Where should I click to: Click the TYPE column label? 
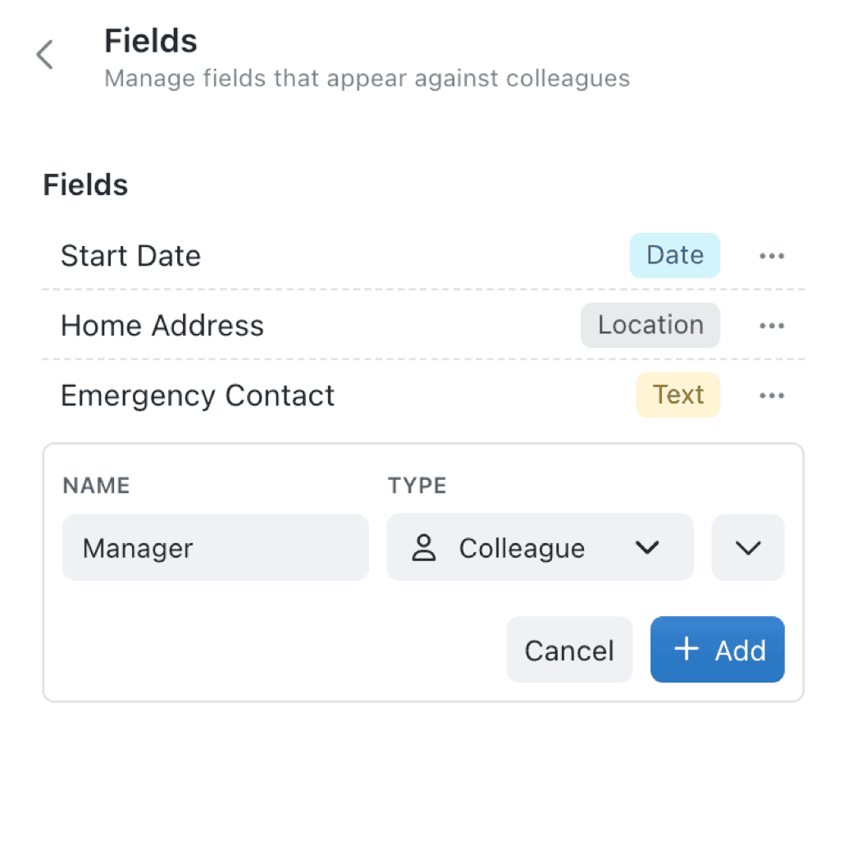pos(417,486)
